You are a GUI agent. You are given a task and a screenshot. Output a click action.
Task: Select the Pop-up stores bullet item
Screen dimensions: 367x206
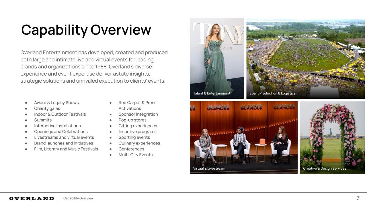[x=132, y=120]
